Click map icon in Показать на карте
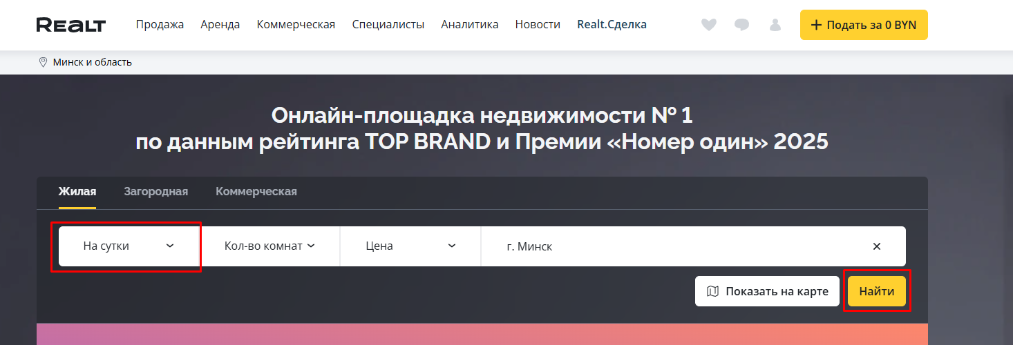Image resolution: width=1013 pixels, height=345 pixels. pos(712,291)
